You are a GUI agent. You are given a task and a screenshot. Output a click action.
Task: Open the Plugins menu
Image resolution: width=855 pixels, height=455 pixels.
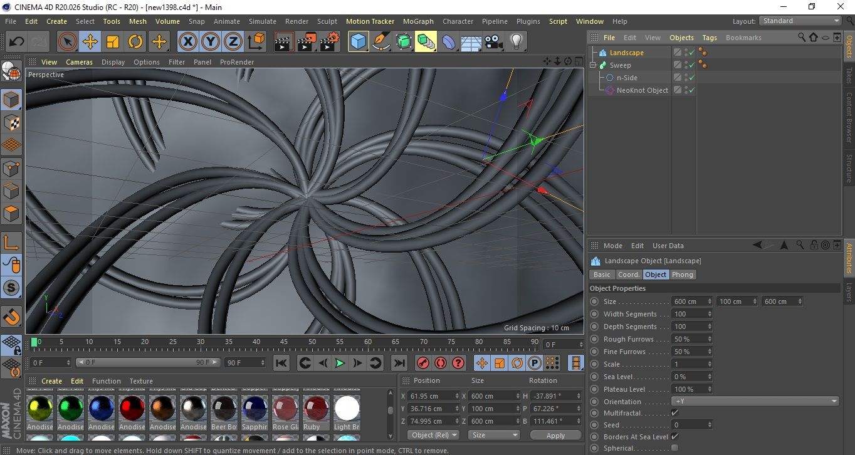(x=528, y=21)
